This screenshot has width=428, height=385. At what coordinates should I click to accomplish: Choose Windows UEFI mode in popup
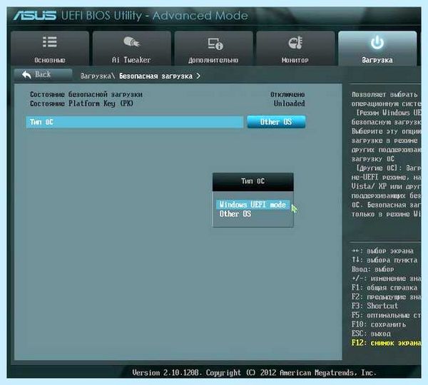[x=253, y=205]
